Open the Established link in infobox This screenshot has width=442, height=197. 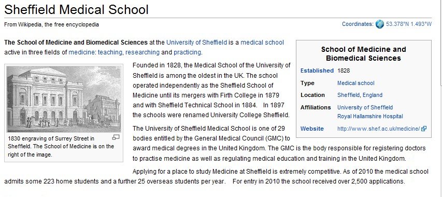point(317,71)
